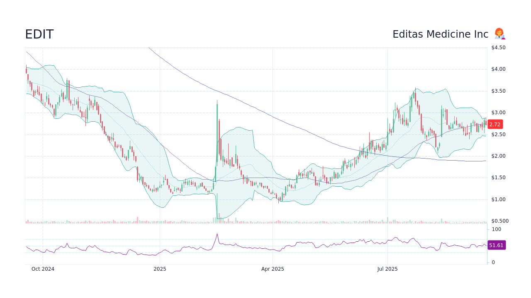This screenshot has width=531, height=298.
Task: Click the RSI axis label 0
Action: pos(493,262)
